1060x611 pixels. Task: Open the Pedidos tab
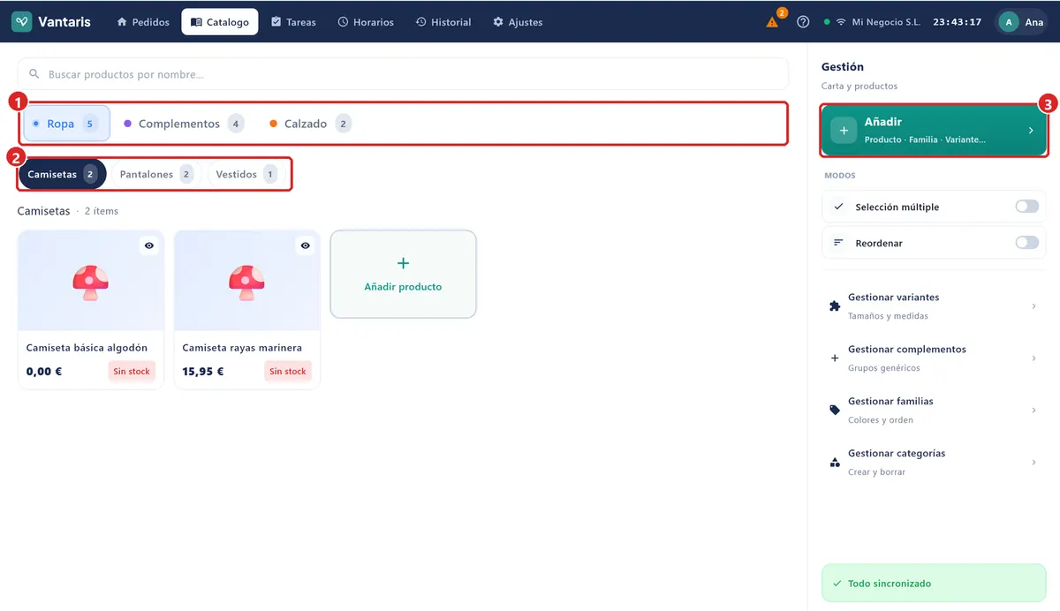click(x=143, y=22)
